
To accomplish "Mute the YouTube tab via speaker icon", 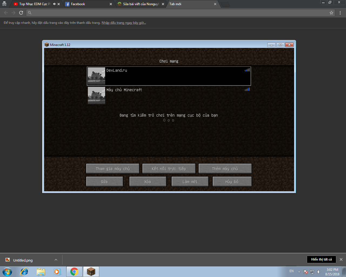I will [x=54, y=4].
